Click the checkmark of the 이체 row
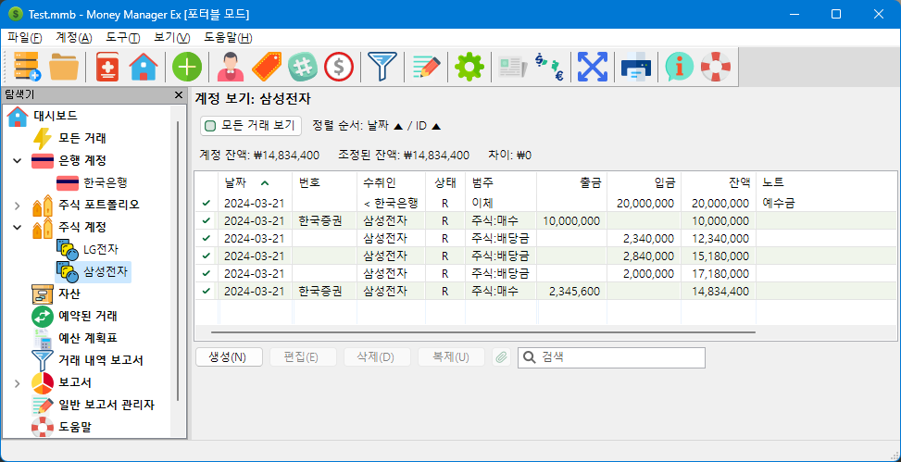Viewport: 901px width, 462px height. pos(206,203)
